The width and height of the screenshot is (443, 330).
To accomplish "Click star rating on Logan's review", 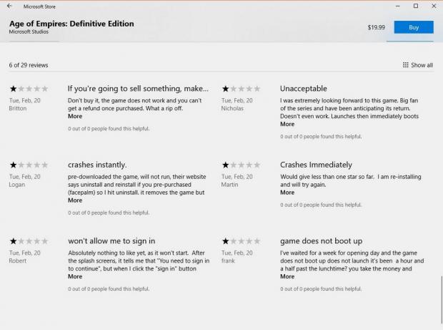I will pos(29,165).
